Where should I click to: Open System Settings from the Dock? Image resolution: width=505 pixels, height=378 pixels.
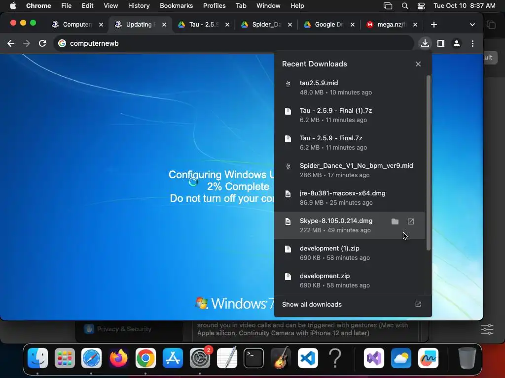click(x=200, y=358)
